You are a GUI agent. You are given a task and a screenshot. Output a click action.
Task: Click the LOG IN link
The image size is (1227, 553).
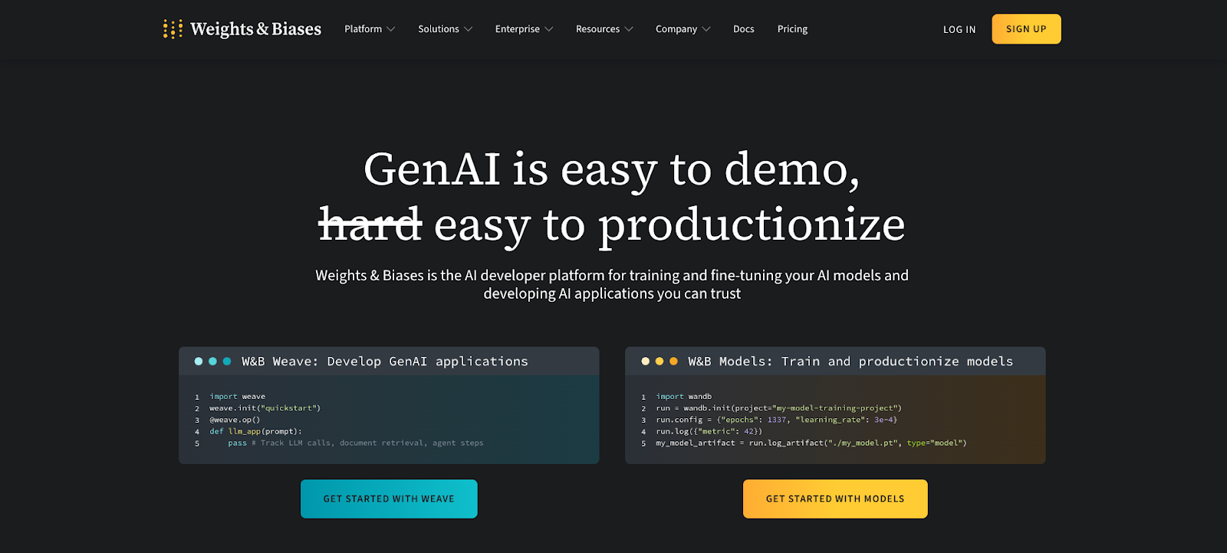click(959, 29)
